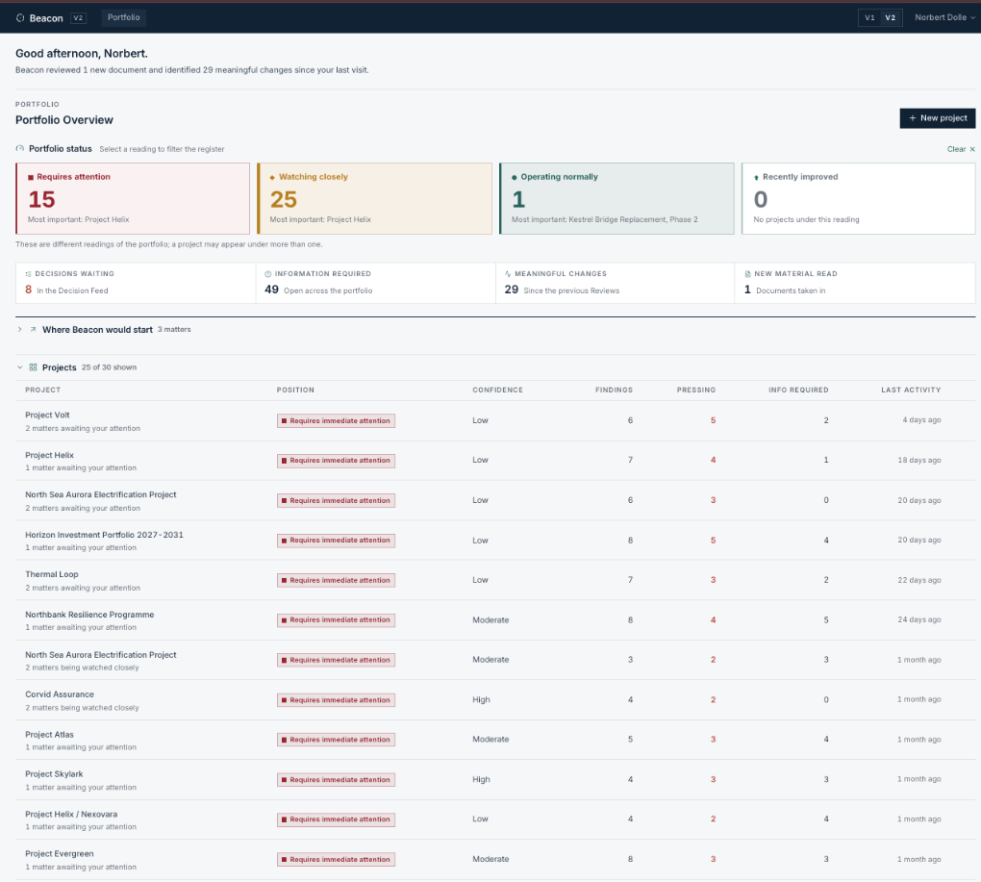
Task: Click Project Volt's Requires immediate attention badge
Action: 336,421
